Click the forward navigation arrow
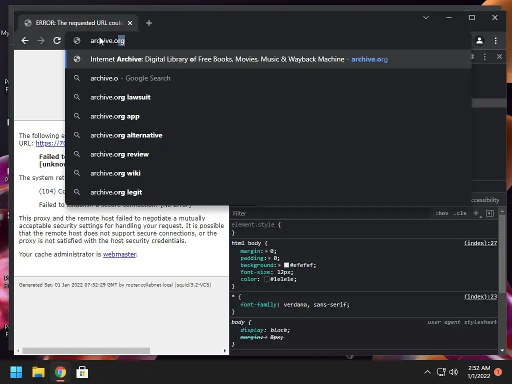Viewport: 512px width, 384px height. point(41,40)
